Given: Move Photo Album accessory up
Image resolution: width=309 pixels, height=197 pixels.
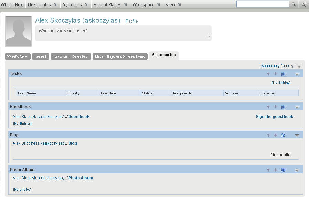Looking at the screenshot, I should pyautogui.click(x=268, y=170).
